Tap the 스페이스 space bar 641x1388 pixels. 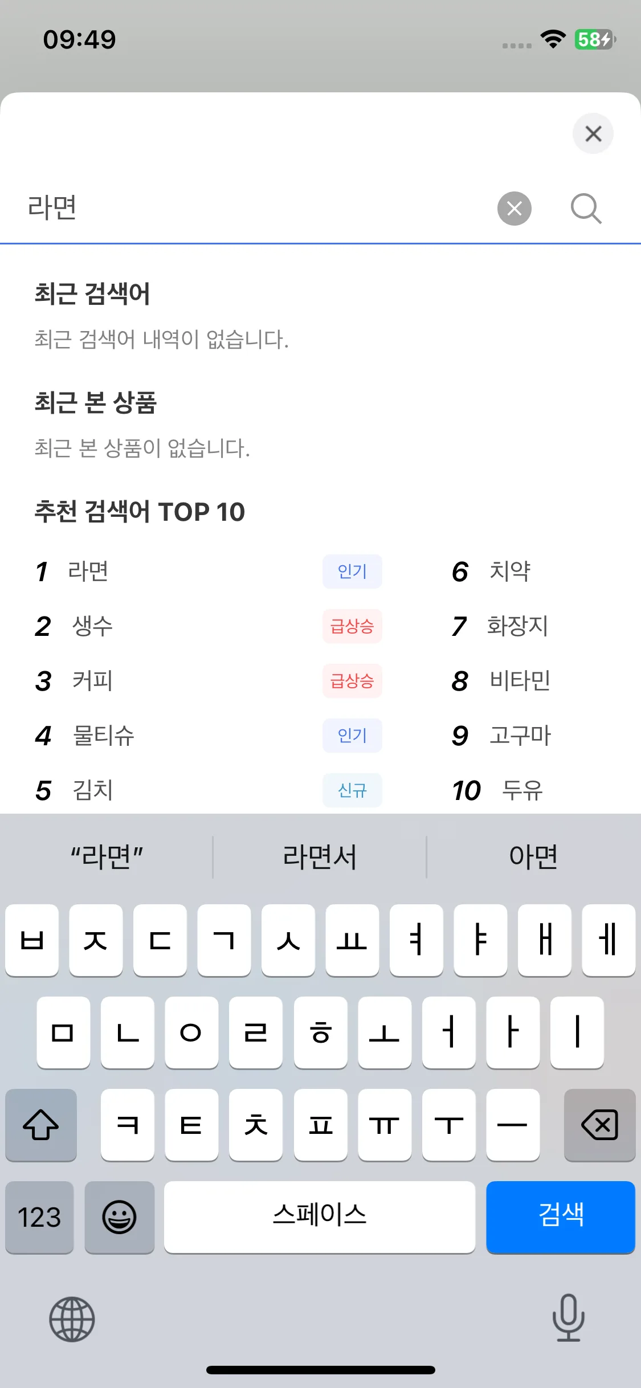(320, 1217)
